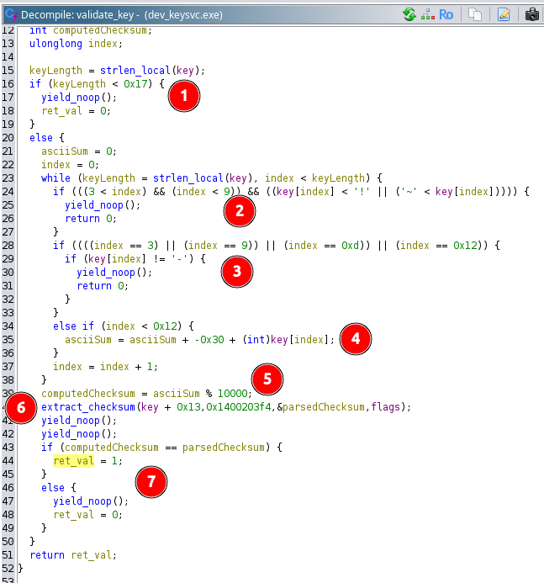Open the data flow graph hierarchy icon
This screenshot has width=544, height=583.
pyautogui.click(x=427, y=14)
